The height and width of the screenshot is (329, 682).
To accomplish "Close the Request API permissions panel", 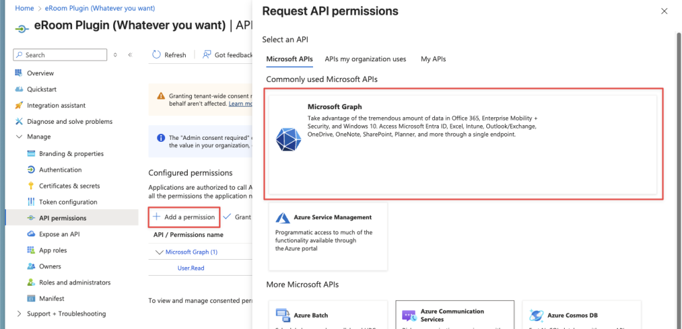I will coord(663,11).
